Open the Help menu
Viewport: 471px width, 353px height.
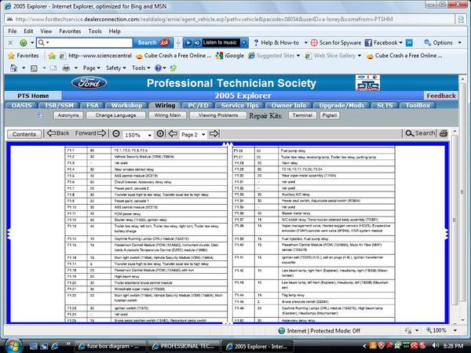pos(115,31)
